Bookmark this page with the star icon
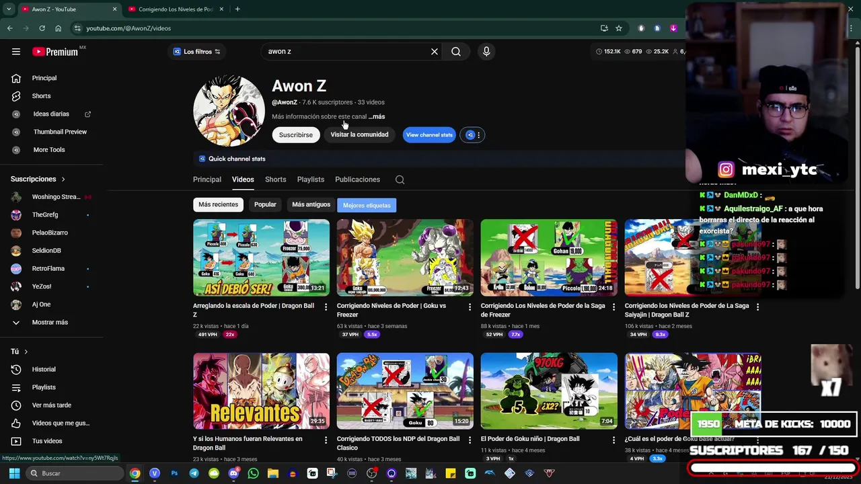The width and height of the screenshot is (861, 484). coord(619,28)
